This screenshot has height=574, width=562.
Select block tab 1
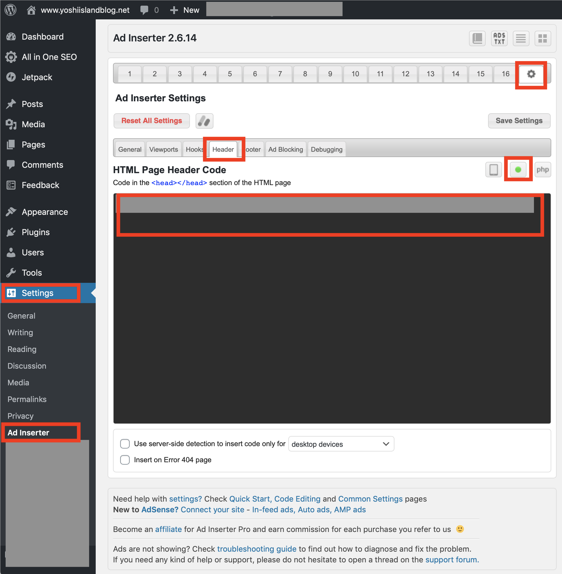130,74
